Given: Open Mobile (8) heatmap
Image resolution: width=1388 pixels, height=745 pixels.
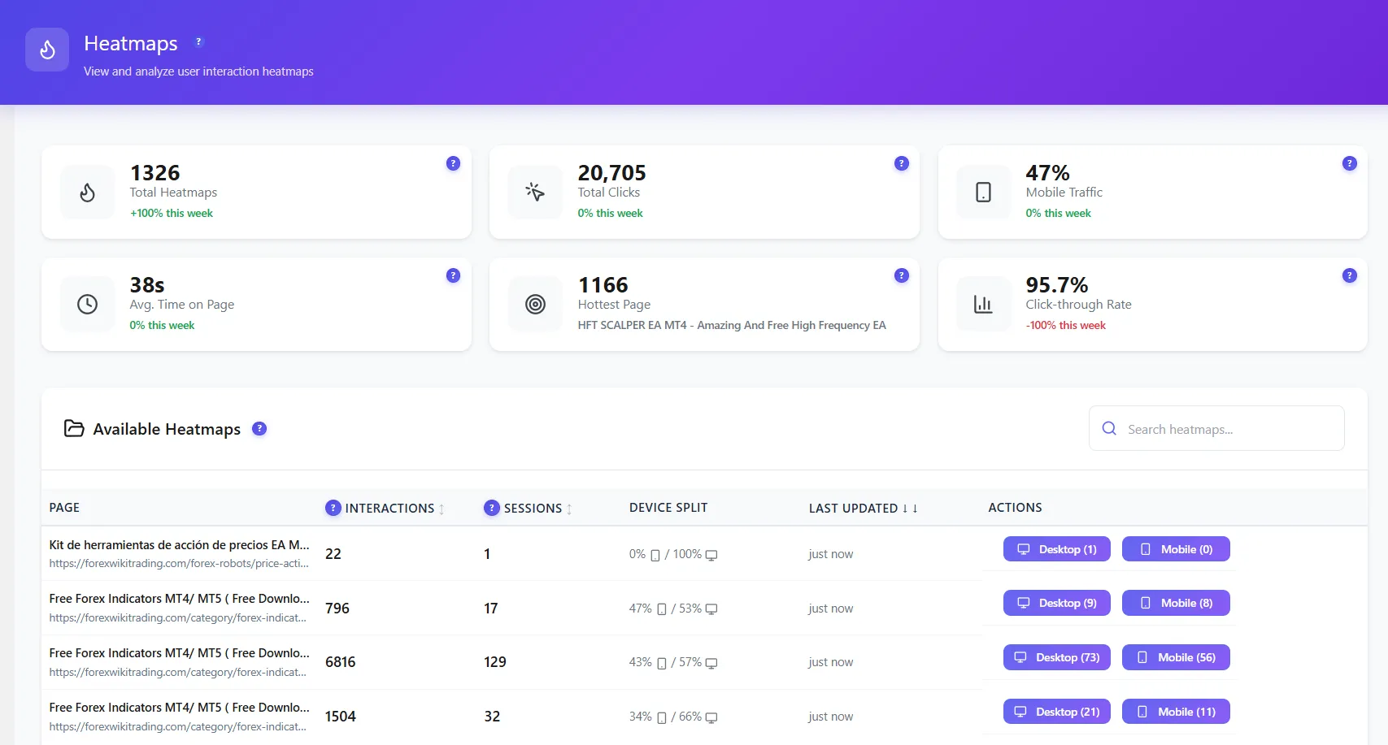Looking at the screenshot, I should [x=1176, y=603].
